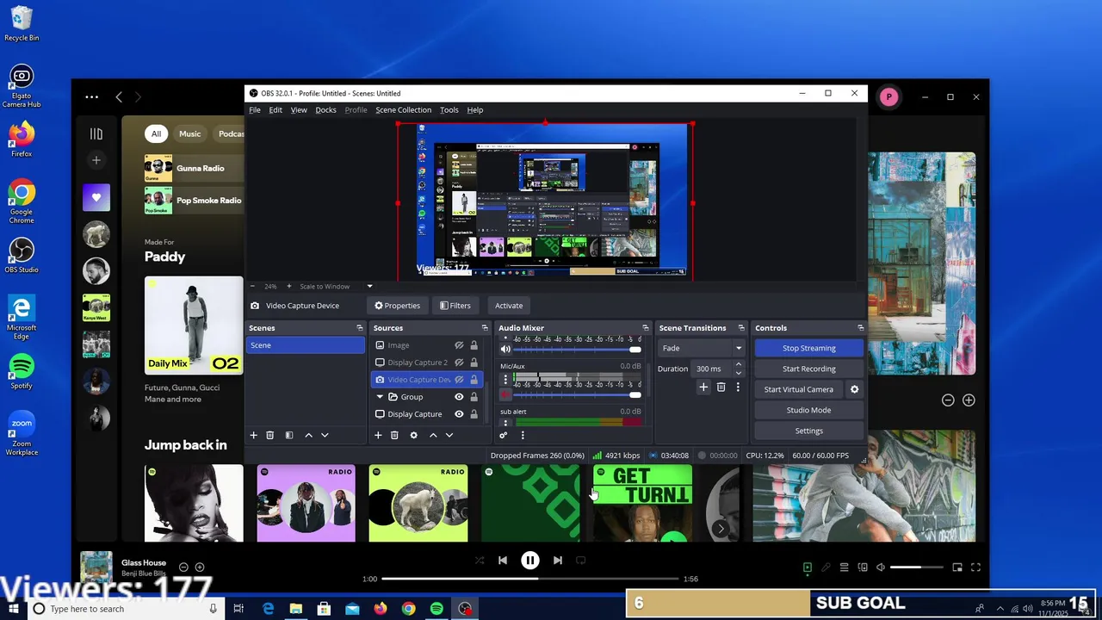
Task: Add a scene transition with the plus icon
Action: click(703, 387)
